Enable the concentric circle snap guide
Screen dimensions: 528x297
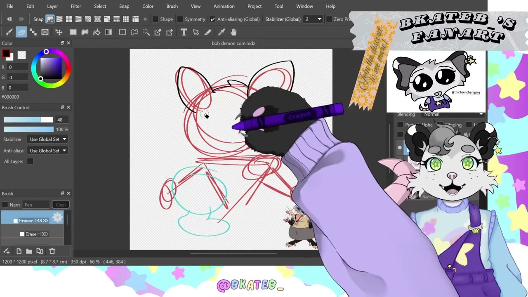pyautogui.click(x=97, y=19)
